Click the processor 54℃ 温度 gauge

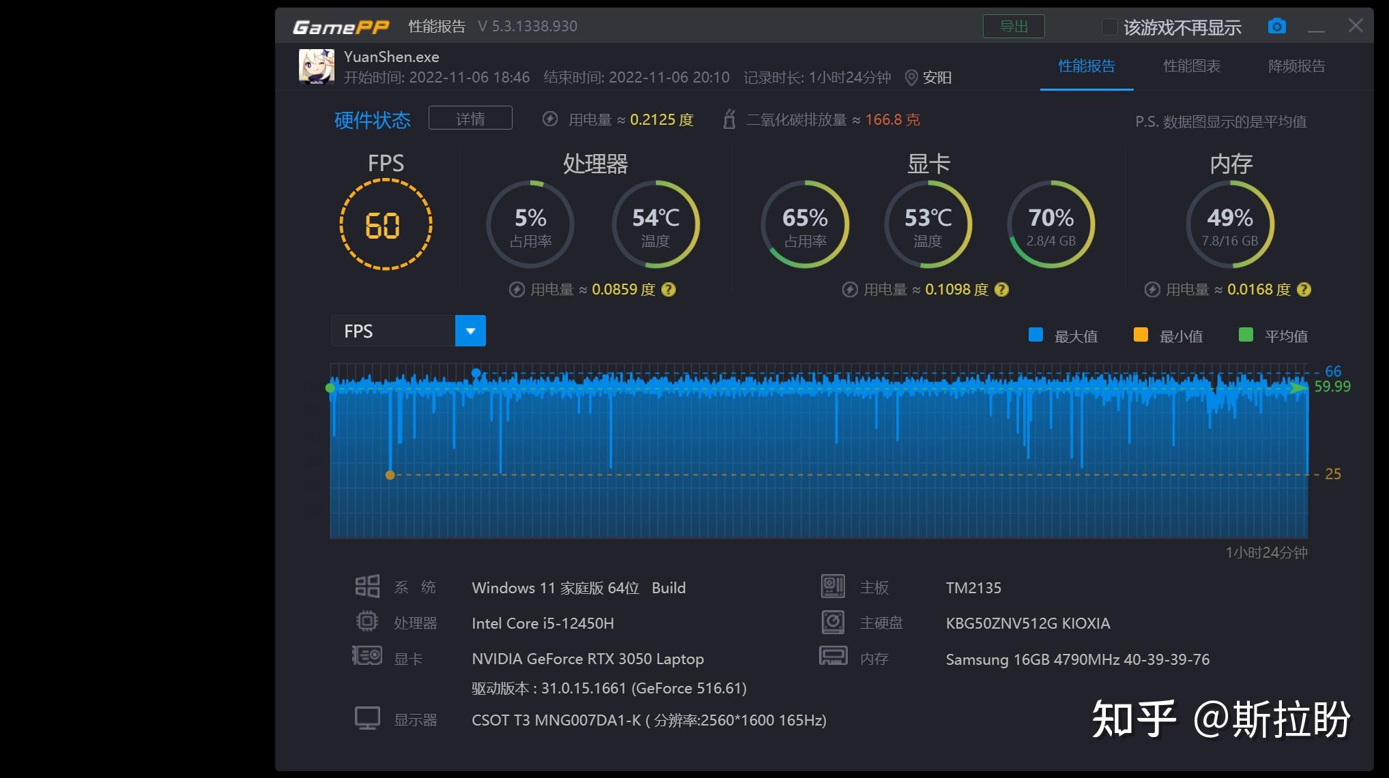[656, 224]
